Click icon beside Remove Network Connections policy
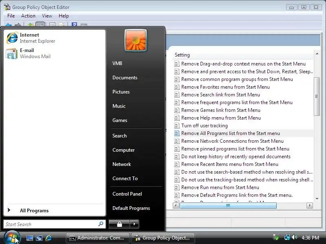Viewport: 326px width, 244px height. pyautogui.click(x=177, y=141)
